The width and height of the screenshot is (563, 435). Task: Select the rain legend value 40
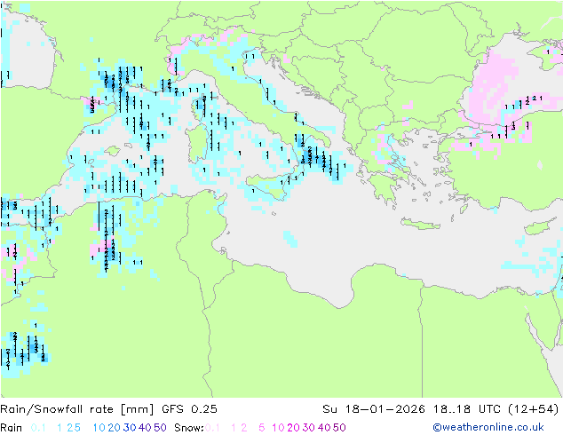[145, 428]
